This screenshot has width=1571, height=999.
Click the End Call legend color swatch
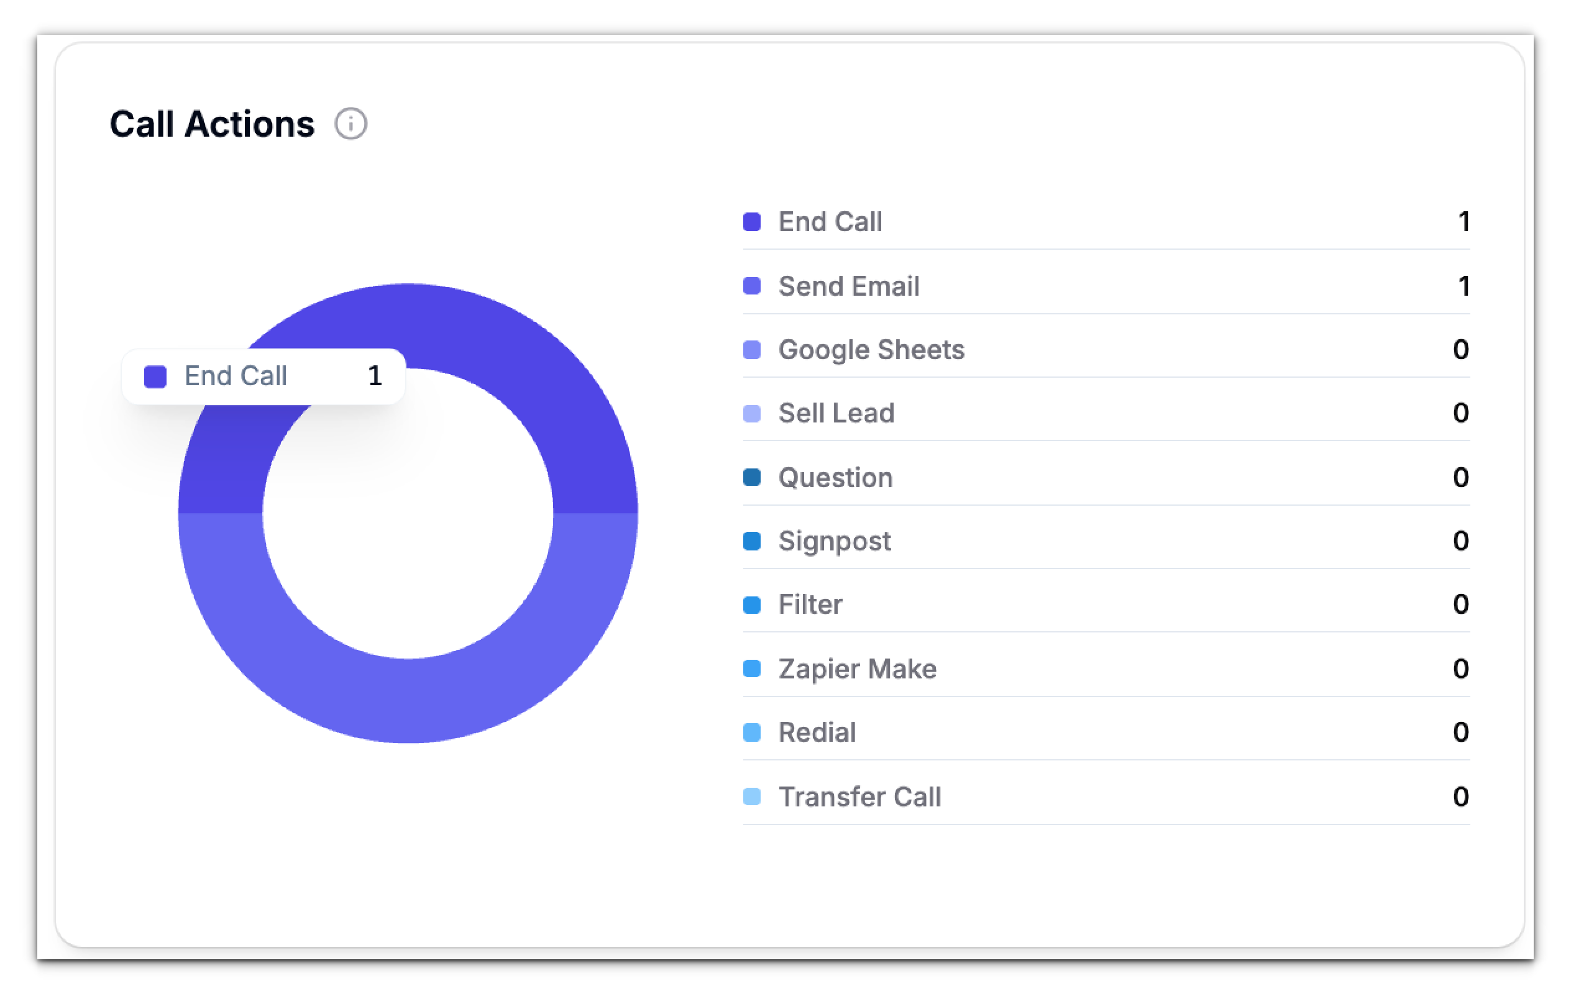[751, 222]
